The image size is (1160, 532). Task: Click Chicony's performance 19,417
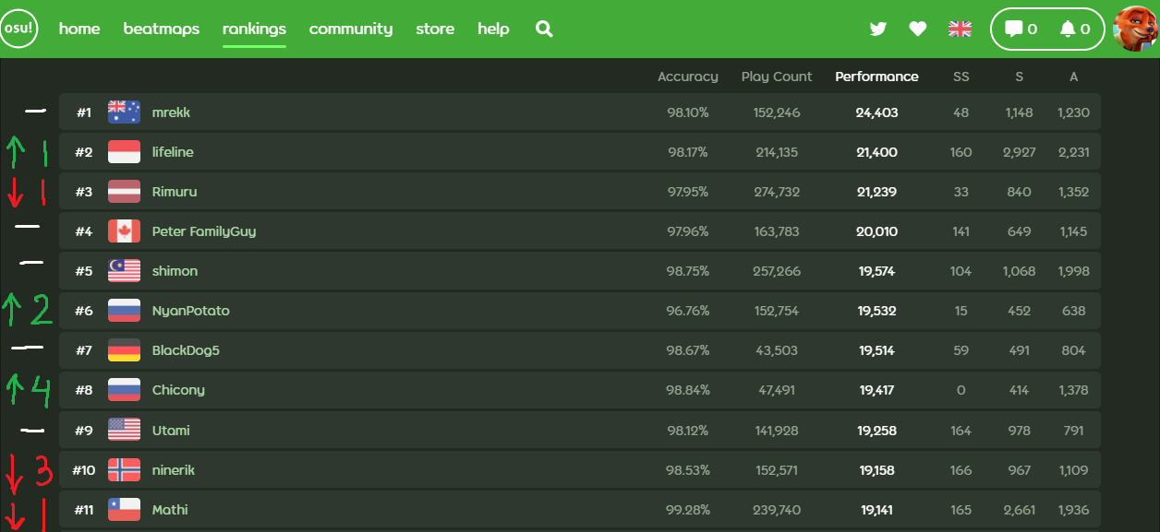point(876,390)
